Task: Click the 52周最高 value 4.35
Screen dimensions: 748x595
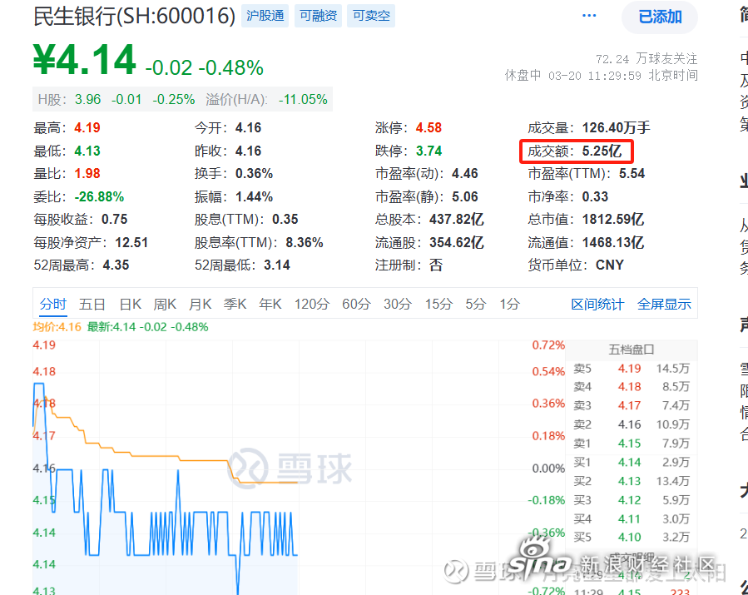Action: (x=116, y=265)
